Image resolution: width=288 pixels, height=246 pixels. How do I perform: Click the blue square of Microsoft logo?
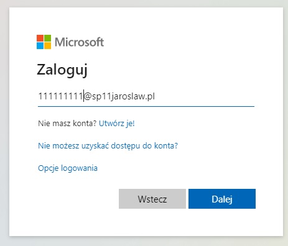coord(40,45)
